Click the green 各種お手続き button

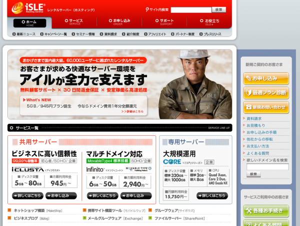click(x=266, y=211)
